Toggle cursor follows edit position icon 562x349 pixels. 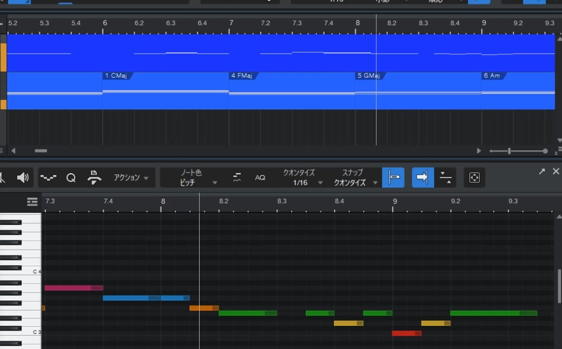(x=446, y=177)
